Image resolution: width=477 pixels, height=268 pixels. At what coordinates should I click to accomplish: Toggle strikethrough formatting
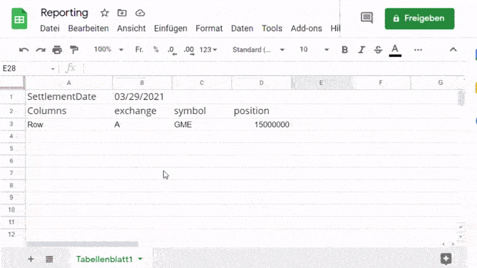point(378,49)
